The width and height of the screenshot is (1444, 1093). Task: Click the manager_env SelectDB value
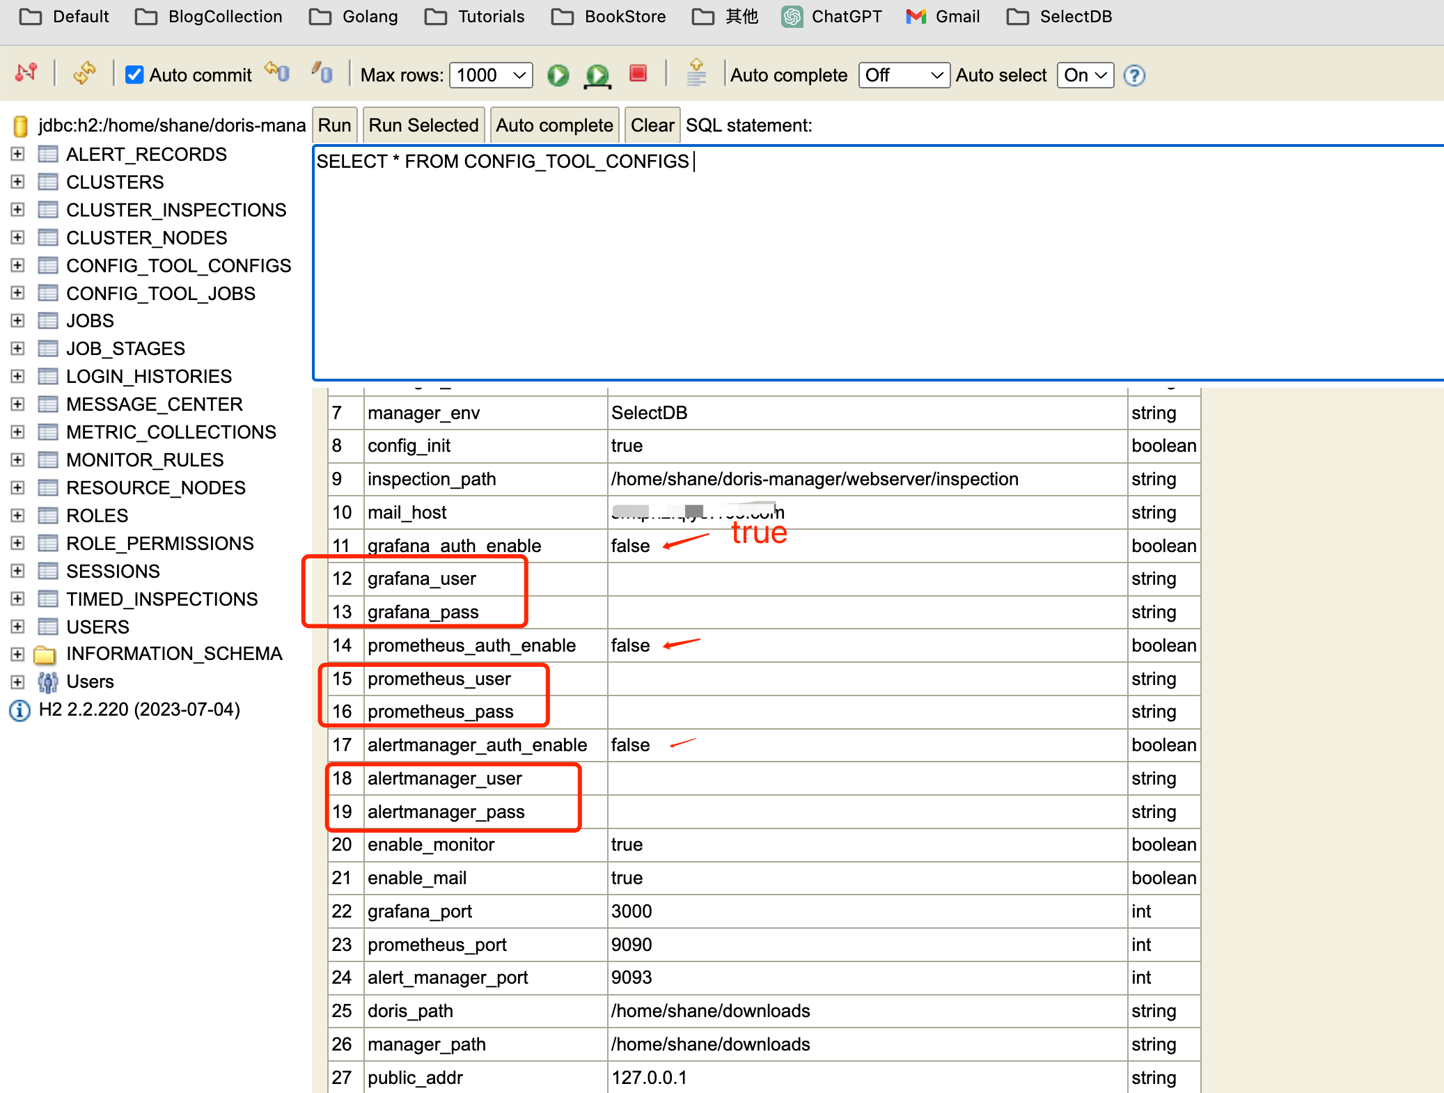click(649, 413)
